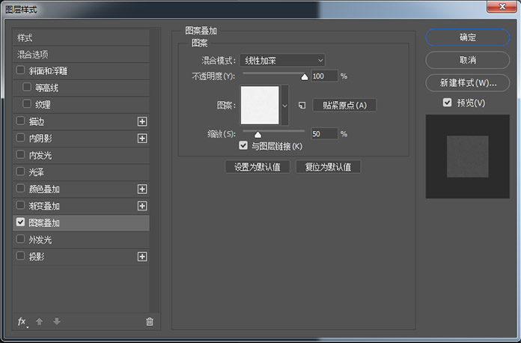This screenshot has width=521, height=343.
Task: Select 样式 in the left list
Action: tap(81, 37)
